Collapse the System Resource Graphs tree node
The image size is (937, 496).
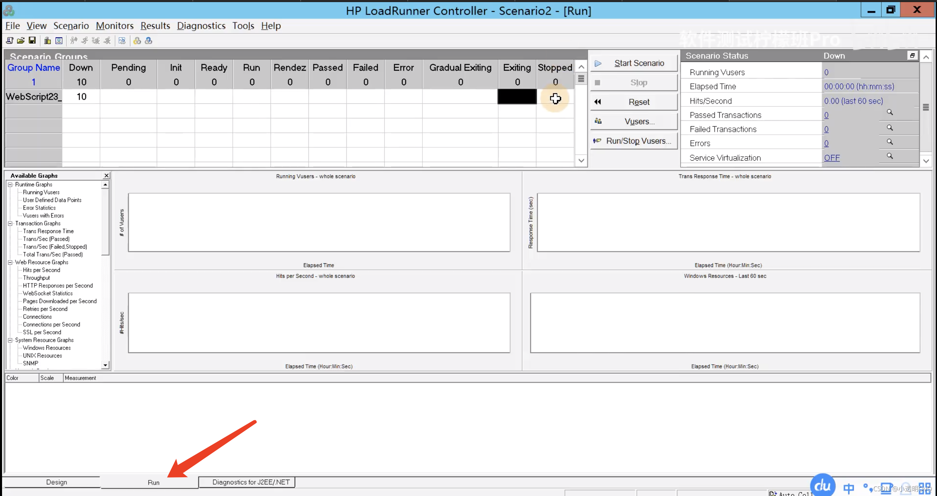10,340
